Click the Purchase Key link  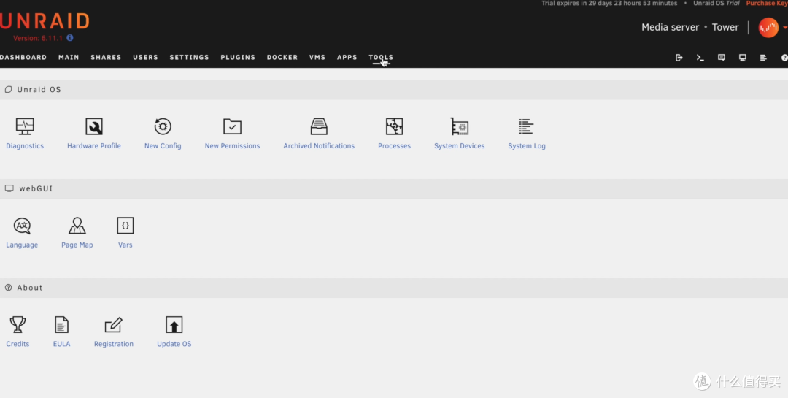pos(766,4)
